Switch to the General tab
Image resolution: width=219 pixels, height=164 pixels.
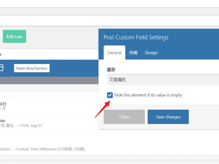point(114,53)
